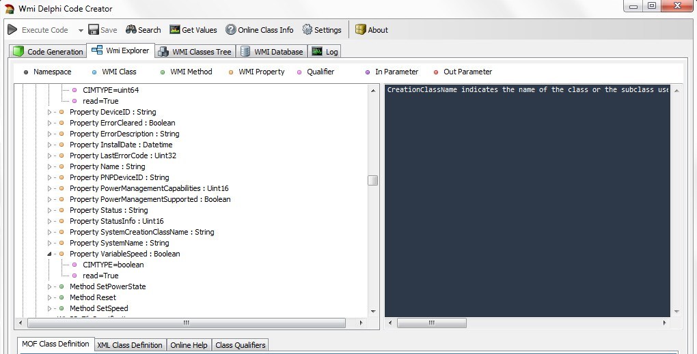This screenshot has width=697, height=354.
Task: Expand Method SetSpeed node
Action: pyautogui.click(x=49, y=309)
